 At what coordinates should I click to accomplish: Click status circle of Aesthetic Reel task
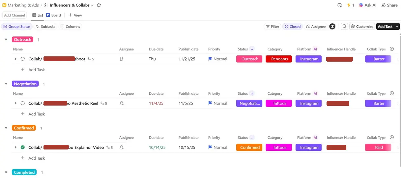[x=23, y=103]
